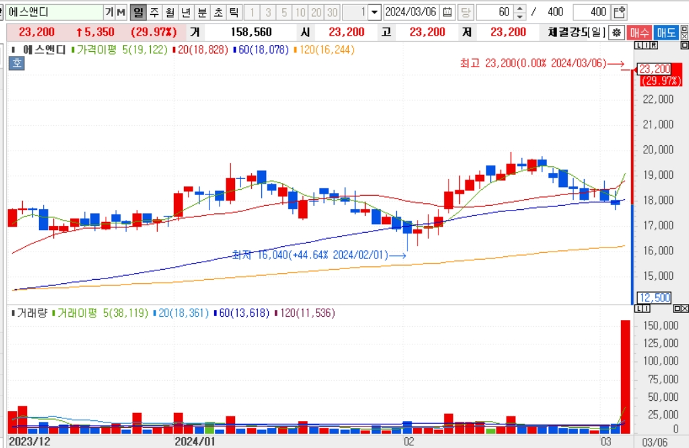Viewport: 689px width, 448px height.
Task: Click the blue 매도 sell button
Action: (x=666, y=32)
